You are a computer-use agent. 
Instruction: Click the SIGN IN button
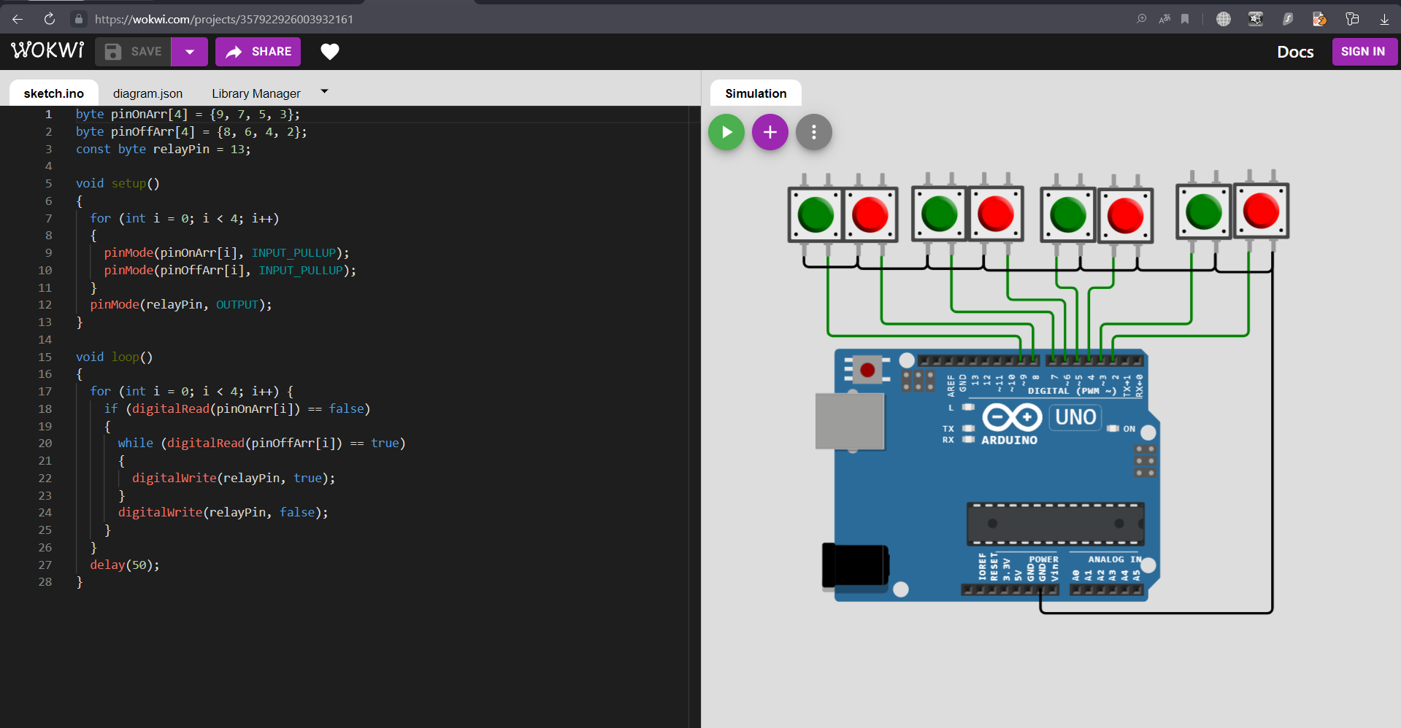1363,52
